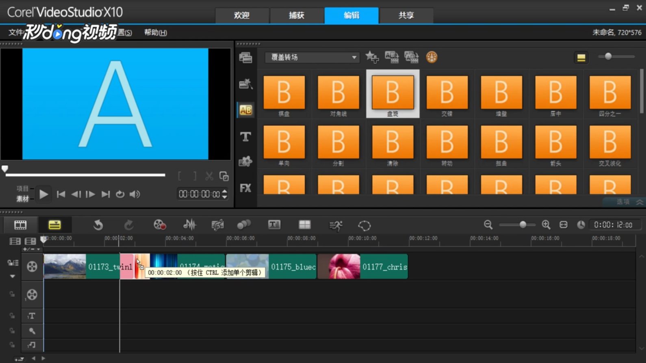Viewport: 646px width, 363px height.
Task: Switch to the 编辑 tab
Action: [x=351, y=15]
